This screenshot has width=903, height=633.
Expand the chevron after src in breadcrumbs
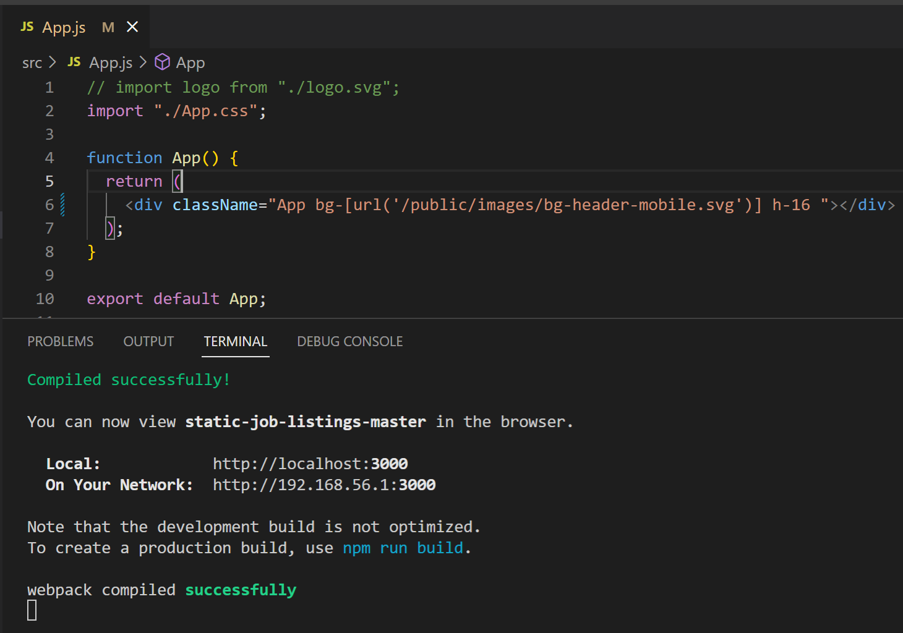point(53,62)
